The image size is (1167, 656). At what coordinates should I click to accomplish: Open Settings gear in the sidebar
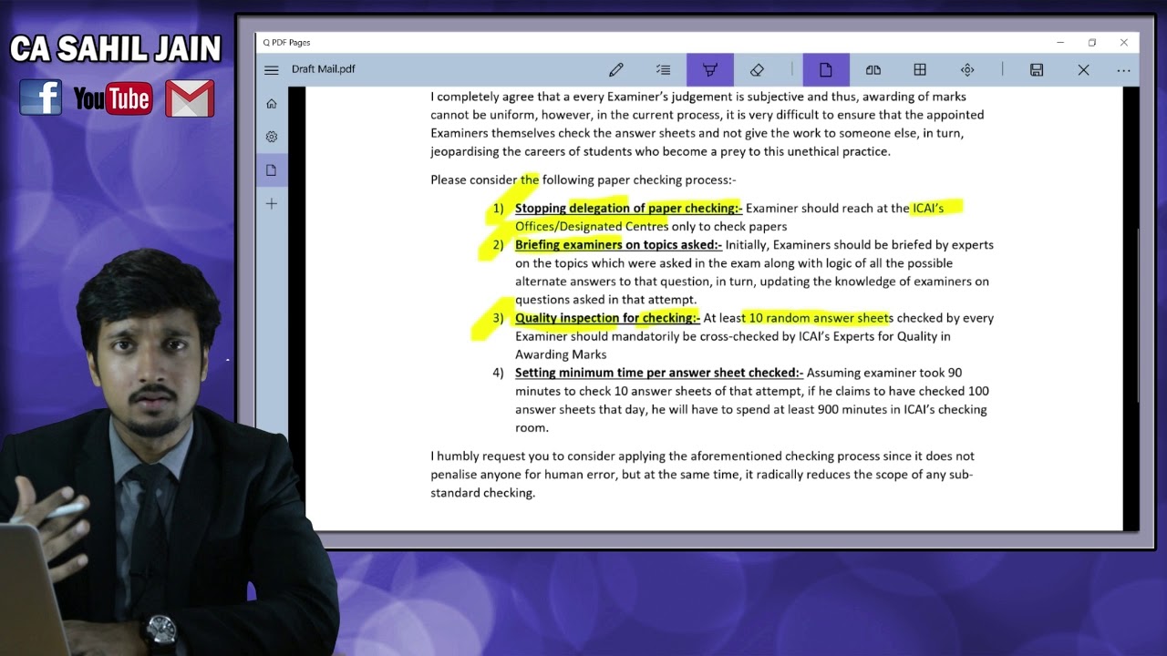272,137
